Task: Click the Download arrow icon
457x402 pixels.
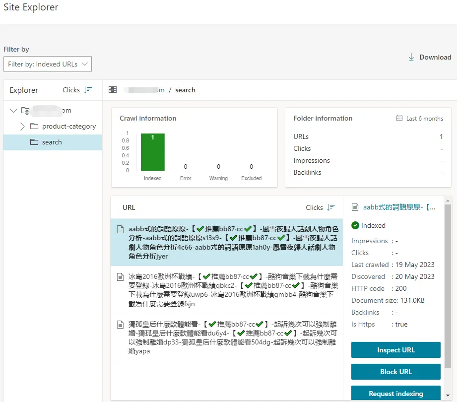Action: pos(411,57)
